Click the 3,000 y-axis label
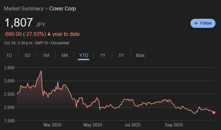 (x=9, y=81)
